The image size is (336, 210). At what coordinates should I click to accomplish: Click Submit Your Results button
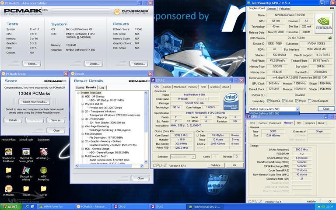pos(35,102)
